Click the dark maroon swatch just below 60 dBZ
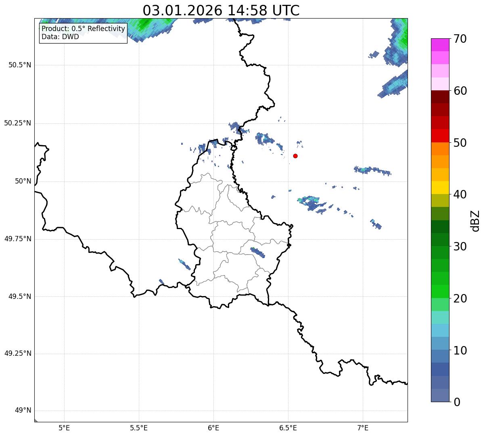Image resolution: width=485 pixels, height=436 pixels. 440,97
